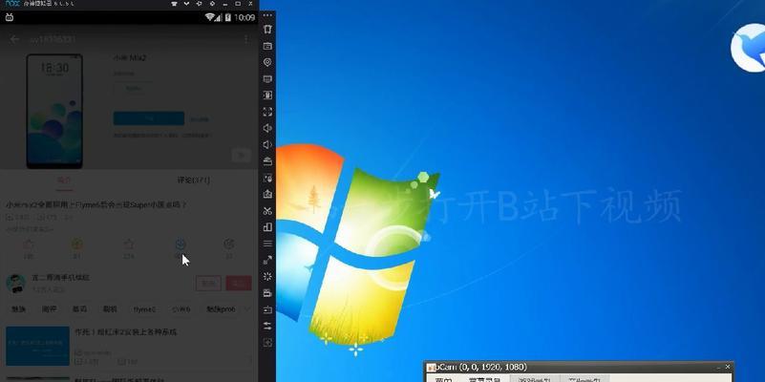
Task: Click the video title text mentioning Flyme6
Action: coord(96,205)
